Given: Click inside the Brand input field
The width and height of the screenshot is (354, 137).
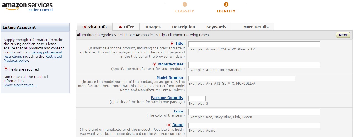Looking at the screenshot, I should [254, 126].
